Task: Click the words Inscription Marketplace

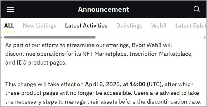Action: click(161, 54)
